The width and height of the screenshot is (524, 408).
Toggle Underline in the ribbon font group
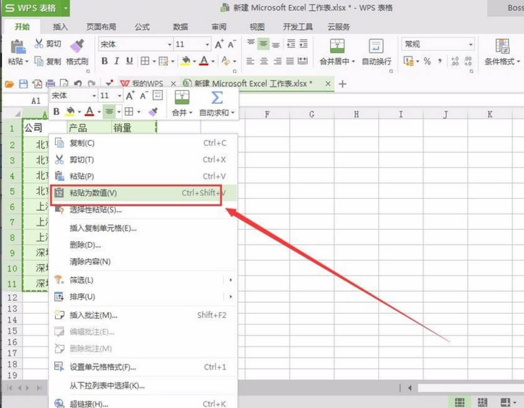pos(129,61)
